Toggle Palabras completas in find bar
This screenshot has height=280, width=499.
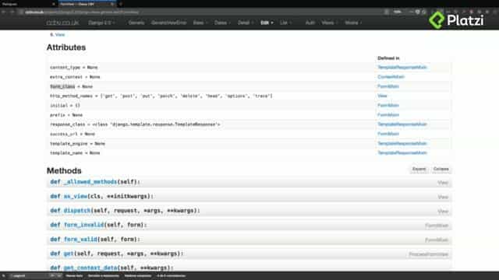138,275
